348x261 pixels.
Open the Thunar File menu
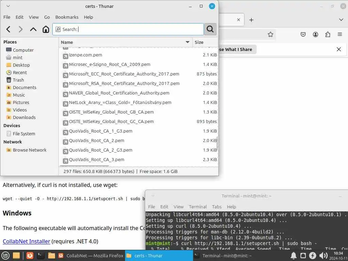[7, 17]
